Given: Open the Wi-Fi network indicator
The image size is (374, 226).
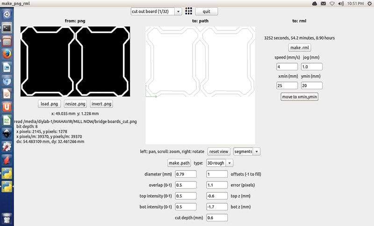Looking at the screenshot, I should 332,4.
